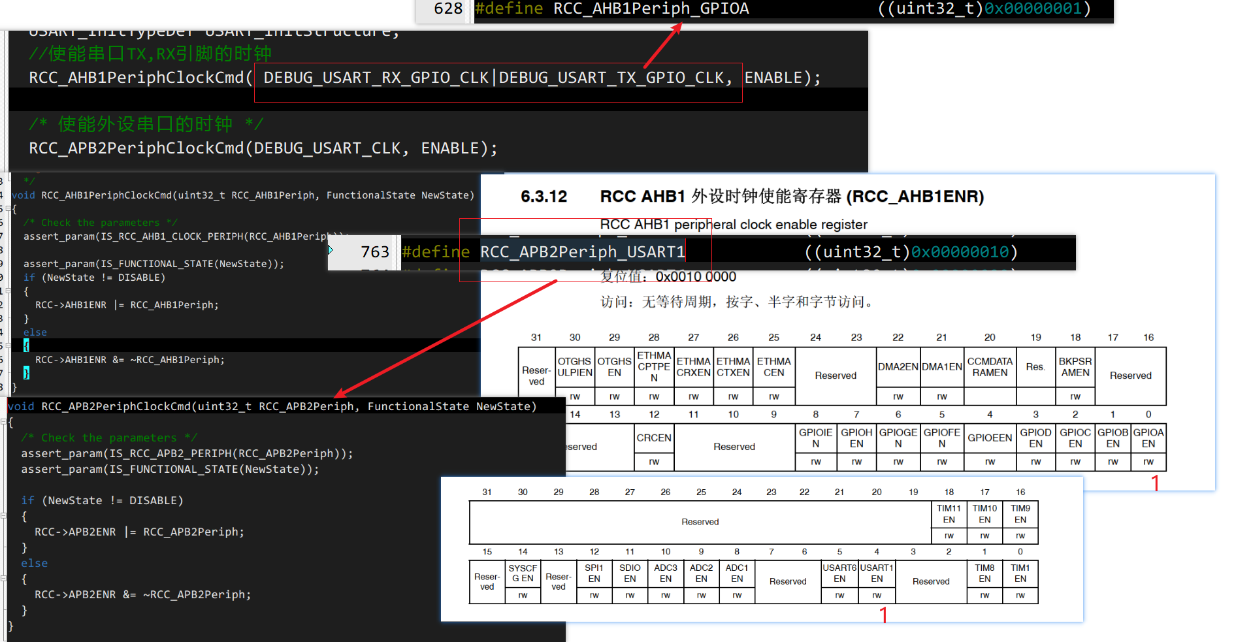Click the GPIOEEN bit cell

990,438
